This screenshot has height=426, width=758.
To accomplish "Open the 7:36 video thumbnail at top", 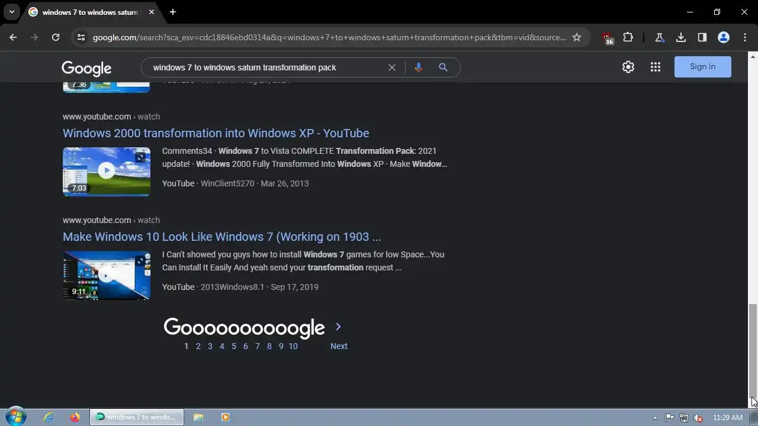I will pos(107,87).
